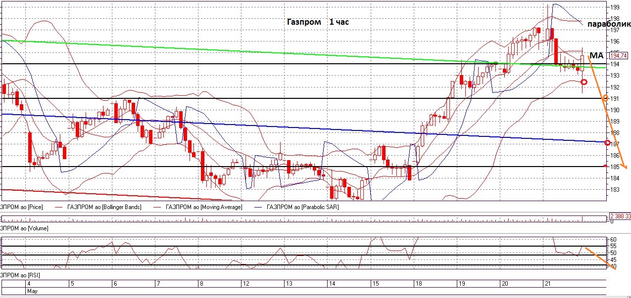The height and width of the screenshot is (298, 631).
Task: Select the 'ГАЗПРОМ ао [Moving Average]' legend entry
Action: coord(204,207)
